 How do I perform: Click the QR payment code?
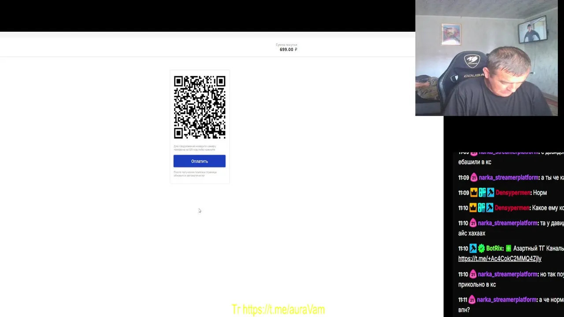200,107
